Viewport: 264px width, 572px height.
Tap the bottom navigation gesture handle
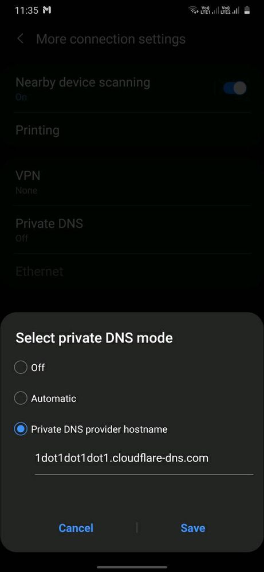(132, 567)
